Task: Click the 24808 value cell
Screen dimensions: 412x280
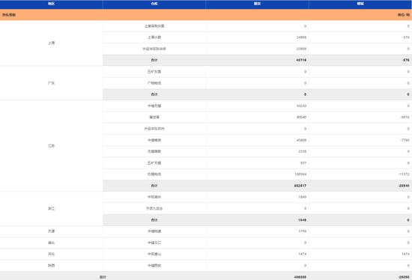Action: click(257, 37)
